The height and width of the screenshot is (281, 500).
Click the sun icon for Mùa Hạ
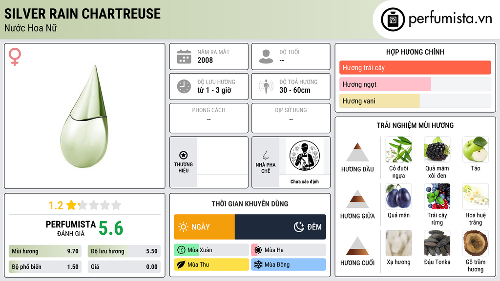[258, 250]
